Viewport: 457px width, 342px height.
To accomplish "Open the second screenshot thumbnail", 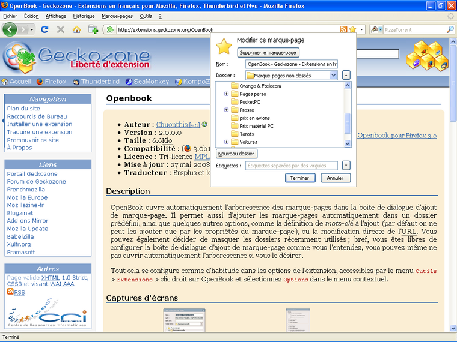I will [x=298, y=320].
